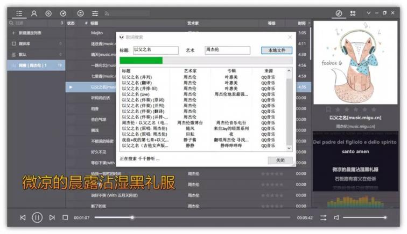Stop playback with the square button
This screenshot has width=407, height=234.
point(65,218)
